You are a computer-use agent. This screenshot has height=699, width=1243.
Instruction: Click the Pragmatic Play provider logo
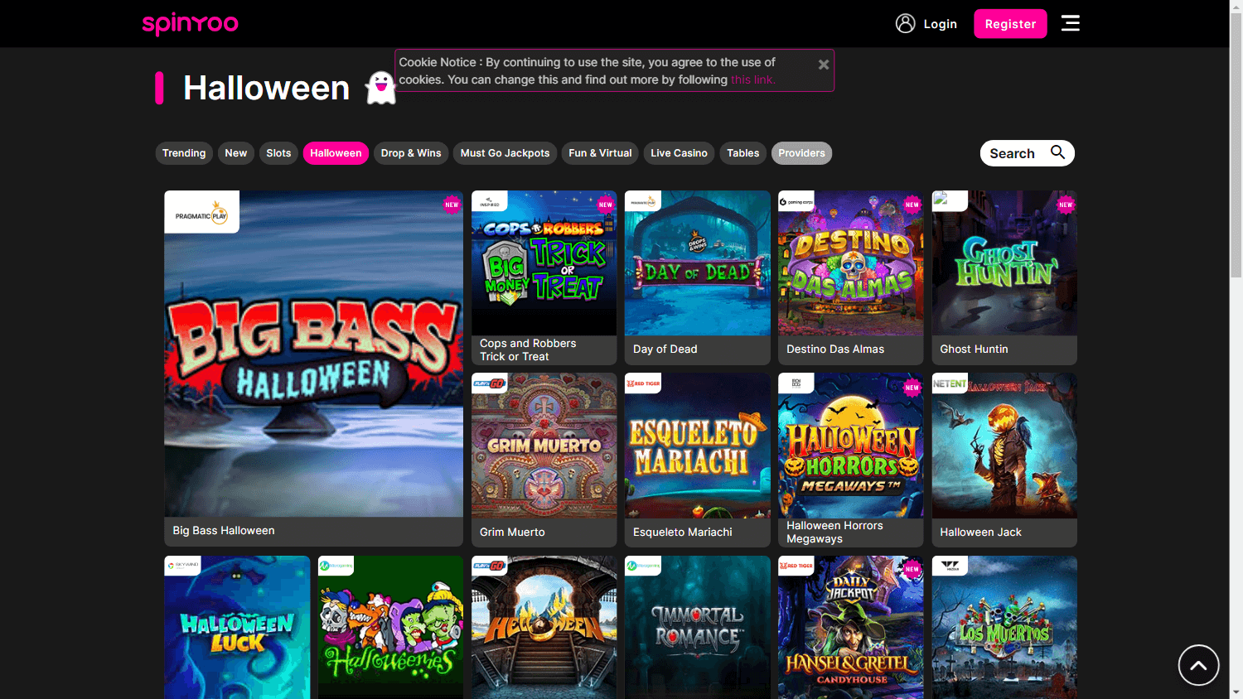tap(201, 212)
